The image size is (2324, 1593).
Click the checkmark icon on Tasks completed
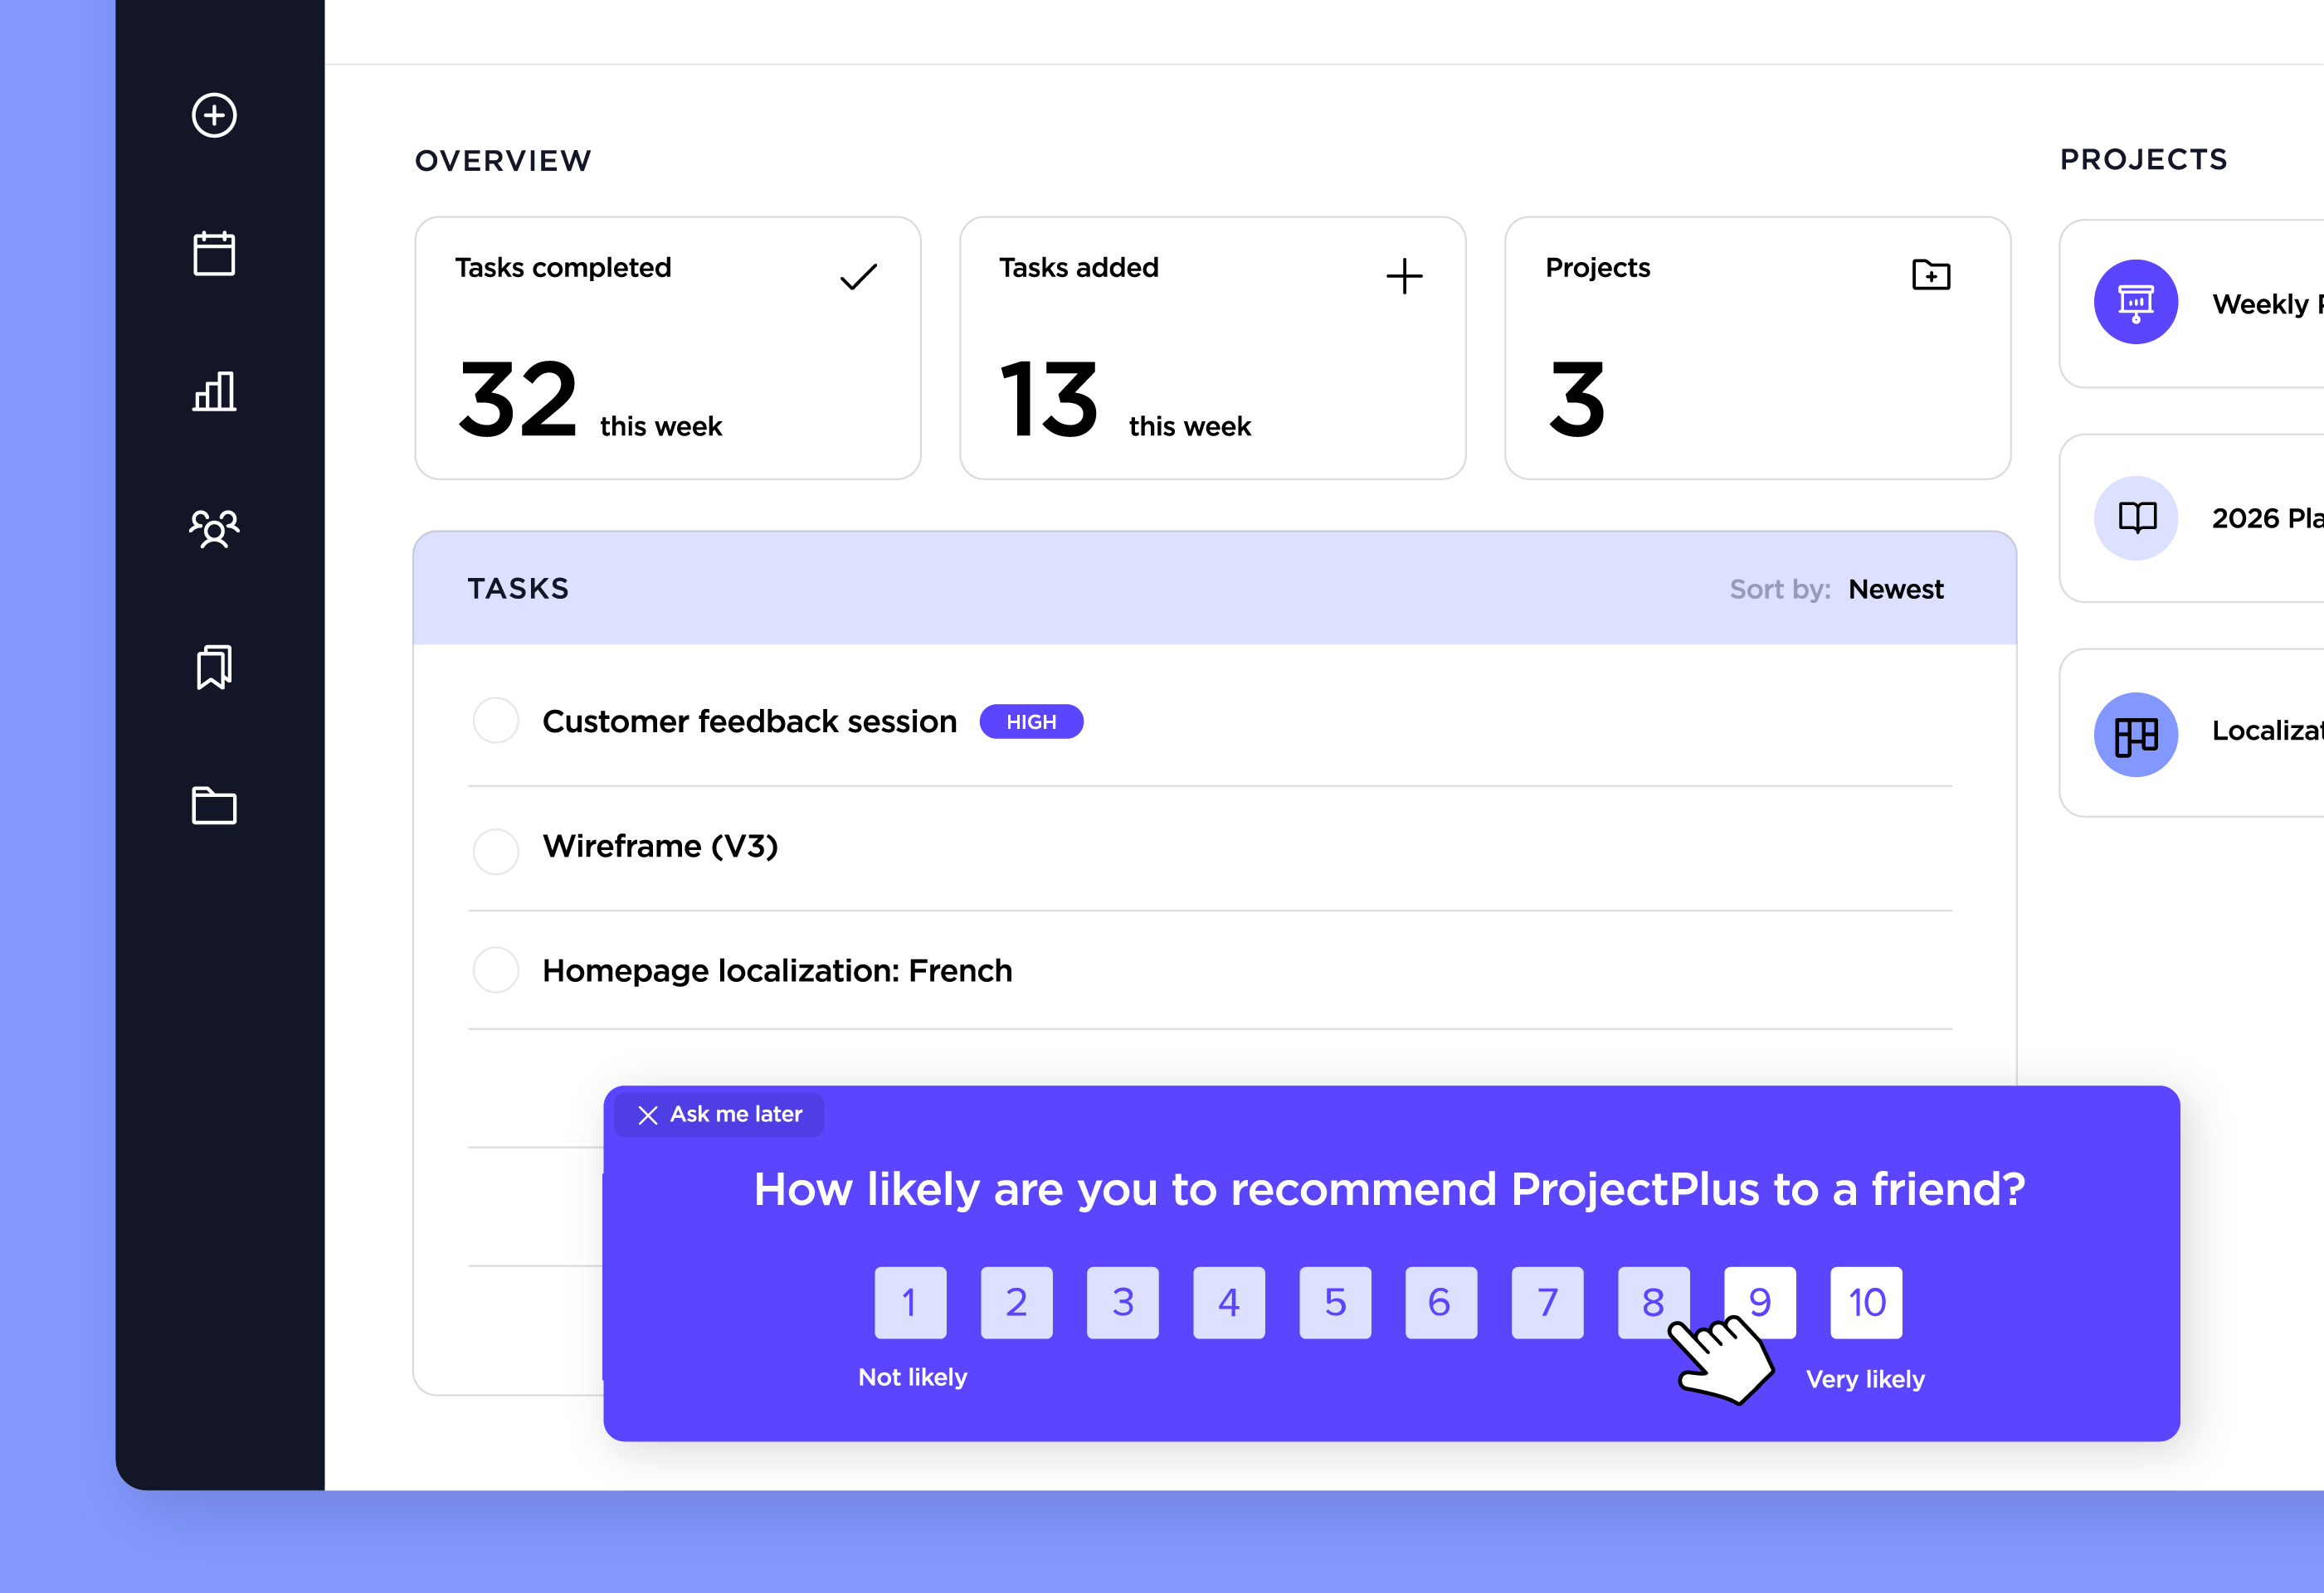point(858,277)
